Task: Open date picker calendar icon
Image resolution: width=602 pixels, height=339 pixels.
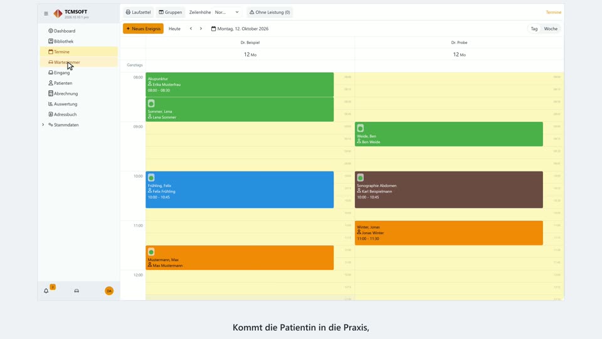Action: [x=213, y=28]
